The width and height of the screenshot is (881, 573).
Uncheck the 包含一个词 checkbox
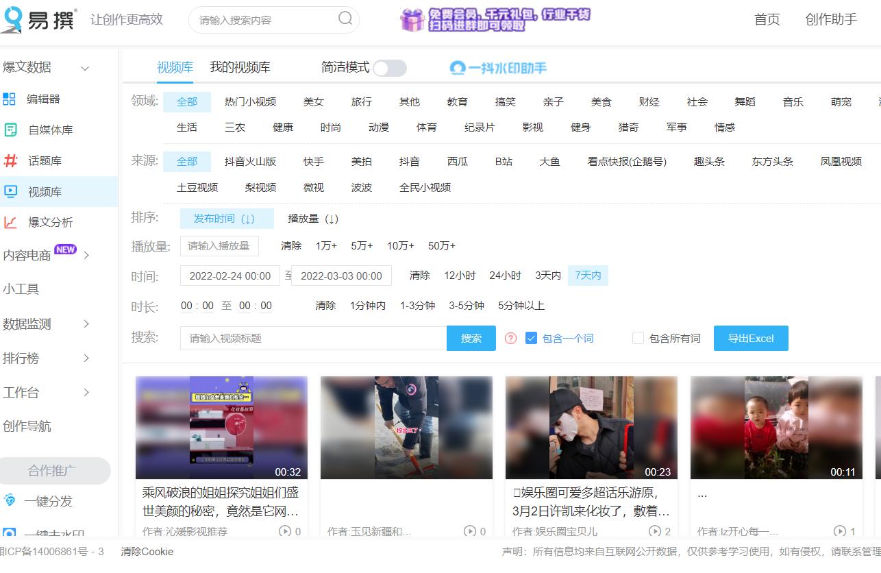[531, 337]
